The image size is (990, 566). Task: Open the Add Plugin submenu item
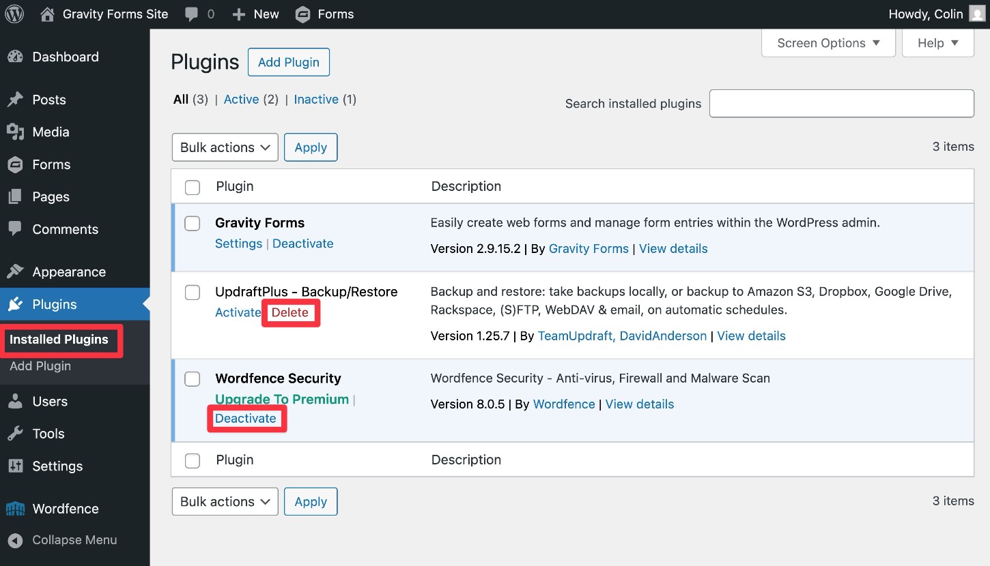pyautogui.click(x=40, y=366)
